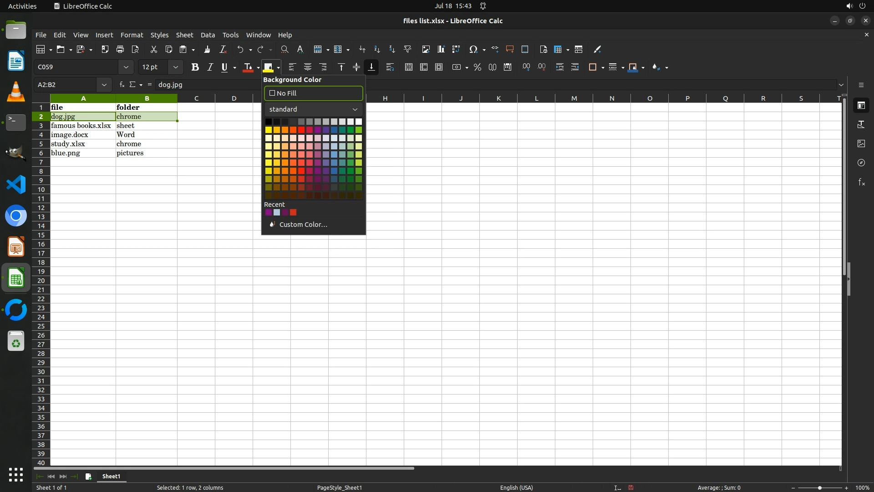Screen dimensions: 874x492
Task: Click the Find & Replace magnifier icon
Action: click(x=285, y=50)
